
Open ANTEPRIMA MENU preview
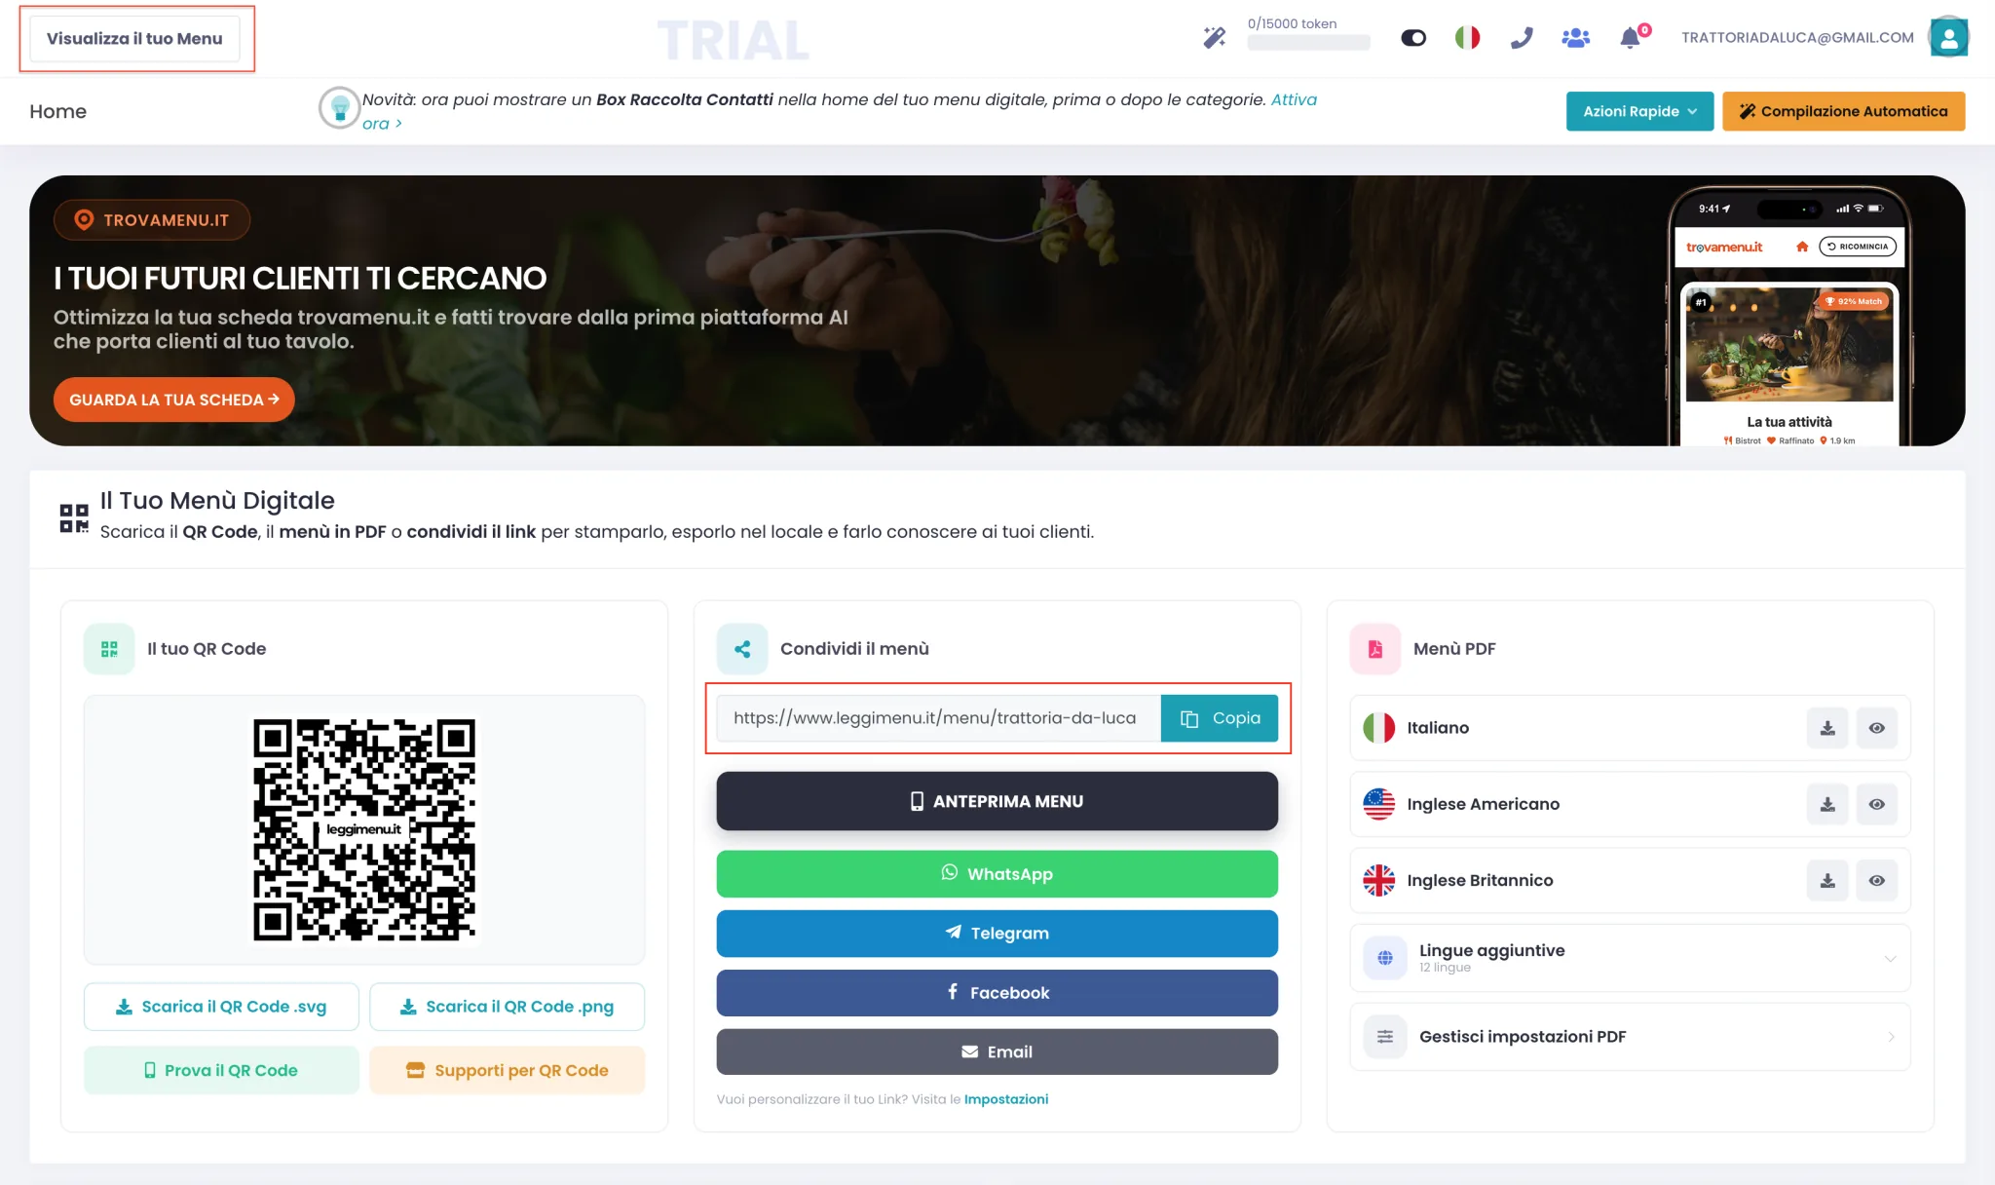(997, 801)
